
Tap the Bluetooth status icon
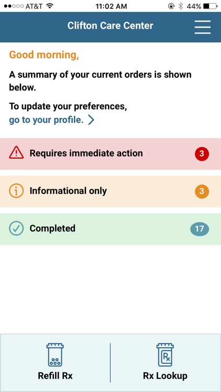(x=180, y=6)
